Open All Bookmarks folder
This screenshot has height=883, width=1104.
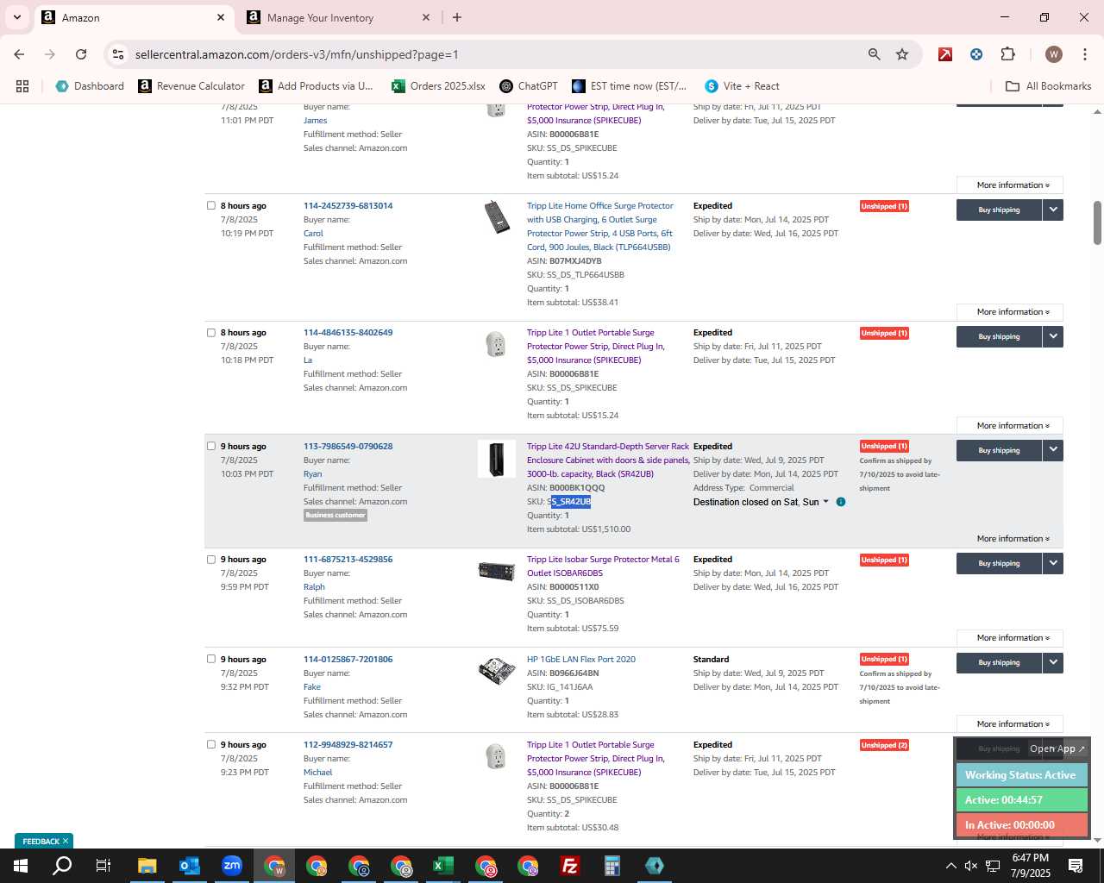(x=1048, y=86)
